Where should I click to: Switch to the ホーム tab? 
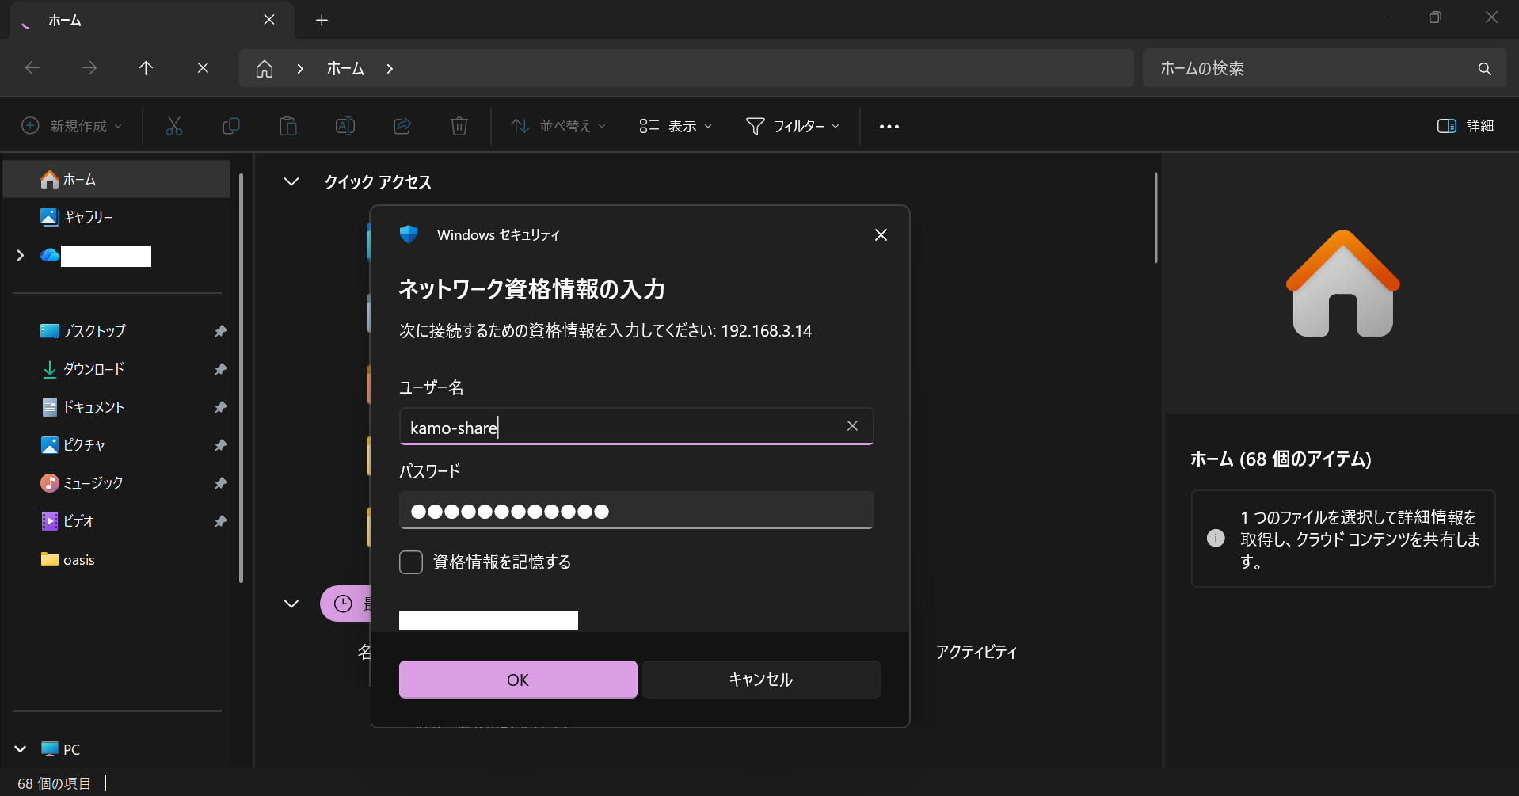66,20
